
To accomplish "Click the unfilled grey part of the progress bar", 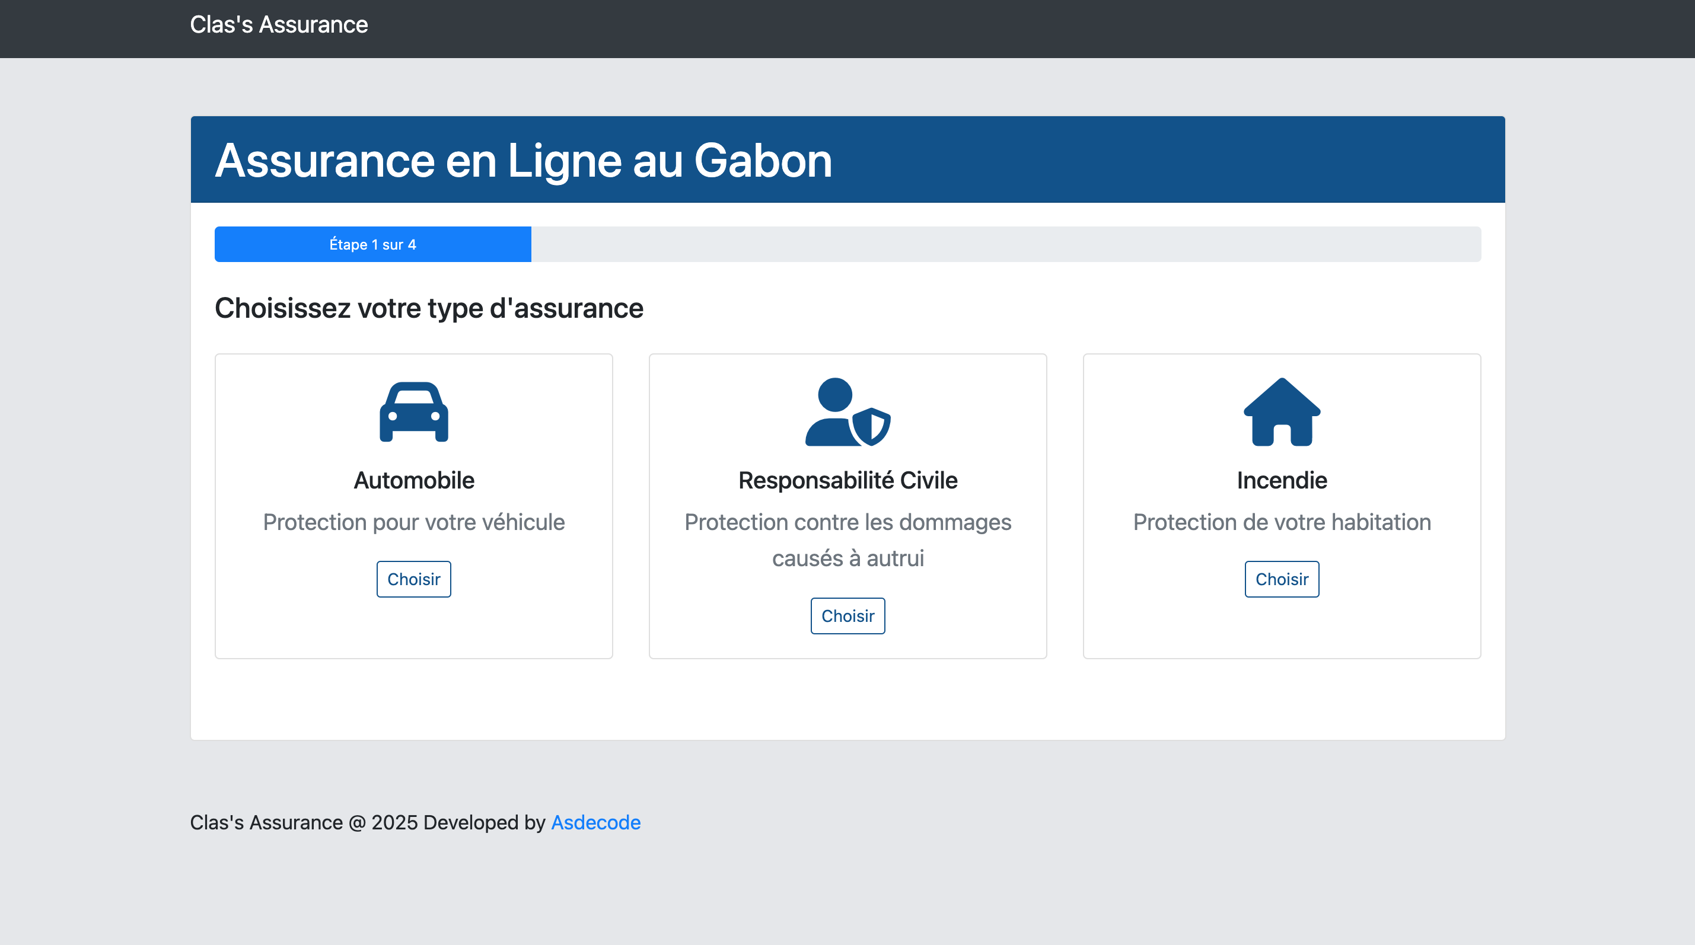I will pyautogui.click(x=1005, y=244).
